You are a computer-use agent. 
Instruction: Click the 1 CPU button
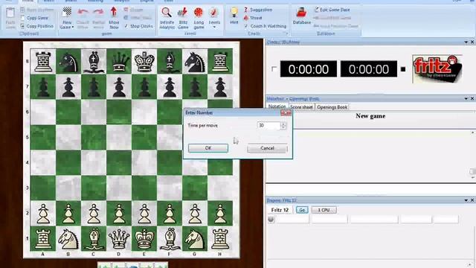[x=324, y=210]
